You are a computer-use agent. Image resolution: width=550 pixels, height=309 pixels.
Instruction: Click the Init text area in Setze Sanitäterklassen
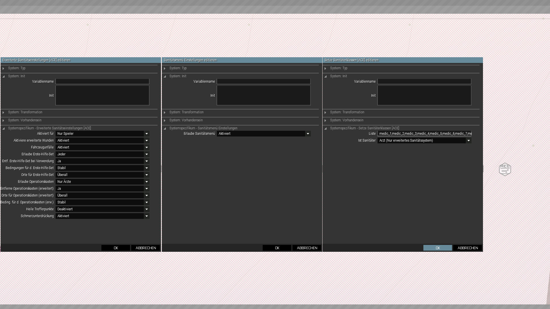point(424,96)
